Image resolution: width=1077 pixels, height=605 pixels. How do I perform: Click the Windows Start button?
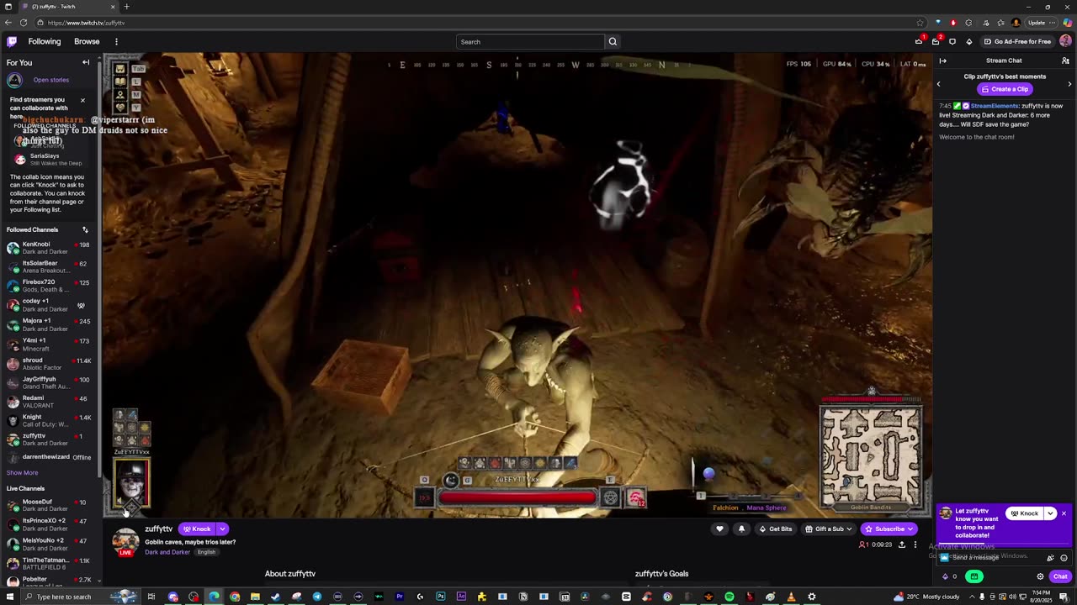(x=8, y=597)
